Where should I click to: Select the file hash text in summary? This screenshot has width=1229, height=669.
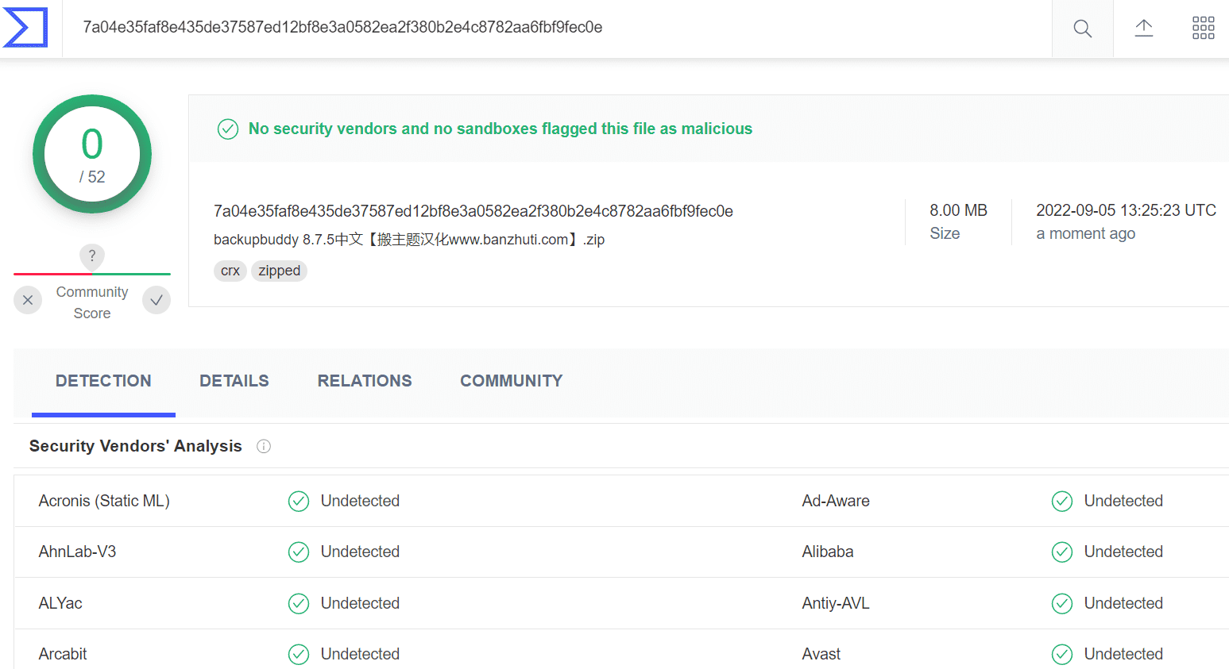pos(473,211)
